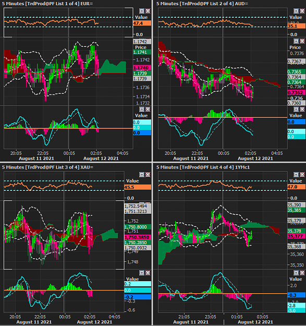Click the green price label 1,750.2850
This screenshot has width=306, height=326.
[x=138, y=243]
